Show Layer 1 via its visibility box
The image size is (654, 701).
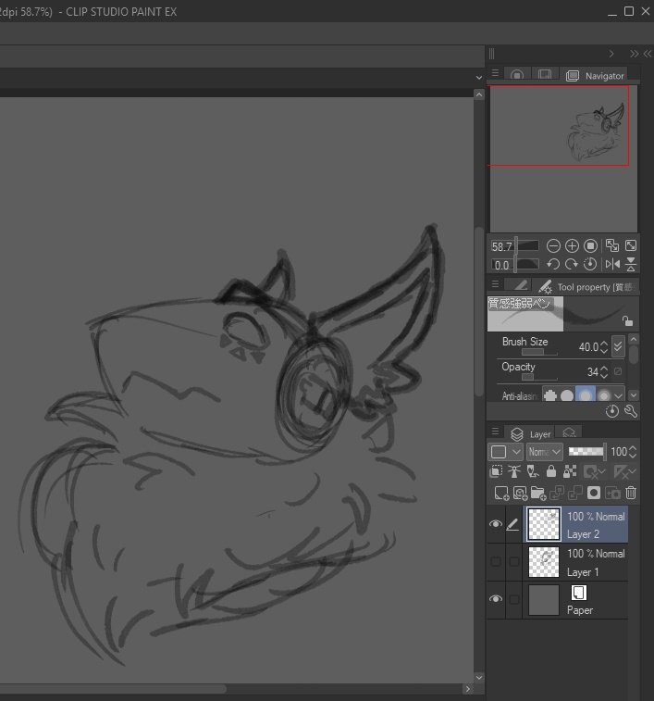pos(496,561)
